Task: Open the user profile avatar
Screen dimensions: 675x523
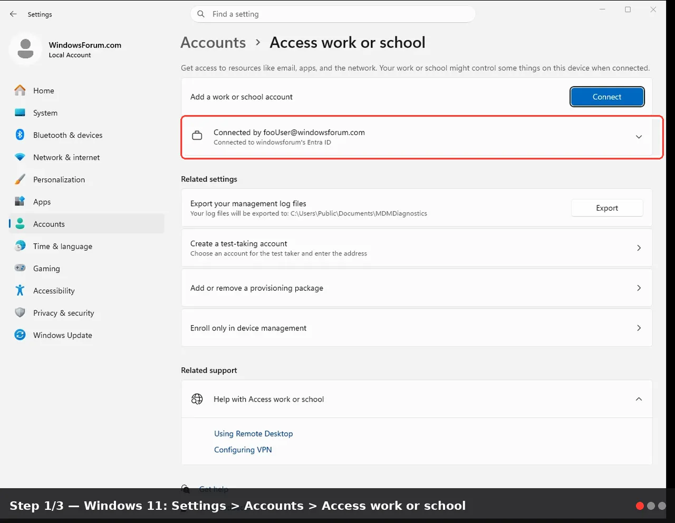Action: click(25, 49)
